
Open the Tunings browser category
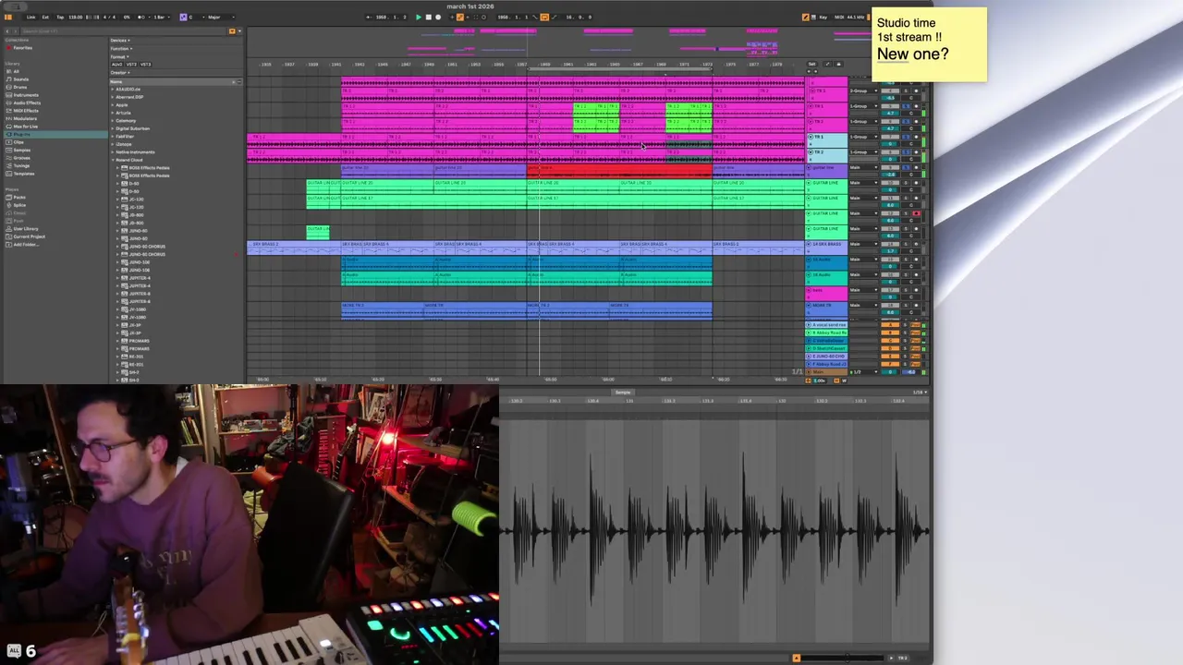coord(19,165)
